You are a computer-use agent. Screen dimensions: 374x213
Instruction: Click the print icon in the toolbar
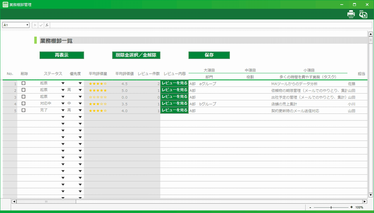click(350, 14)
